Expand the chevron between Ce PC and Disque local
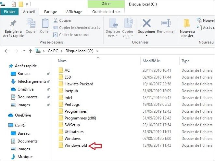215x161 pixels. tap(62, 51)
